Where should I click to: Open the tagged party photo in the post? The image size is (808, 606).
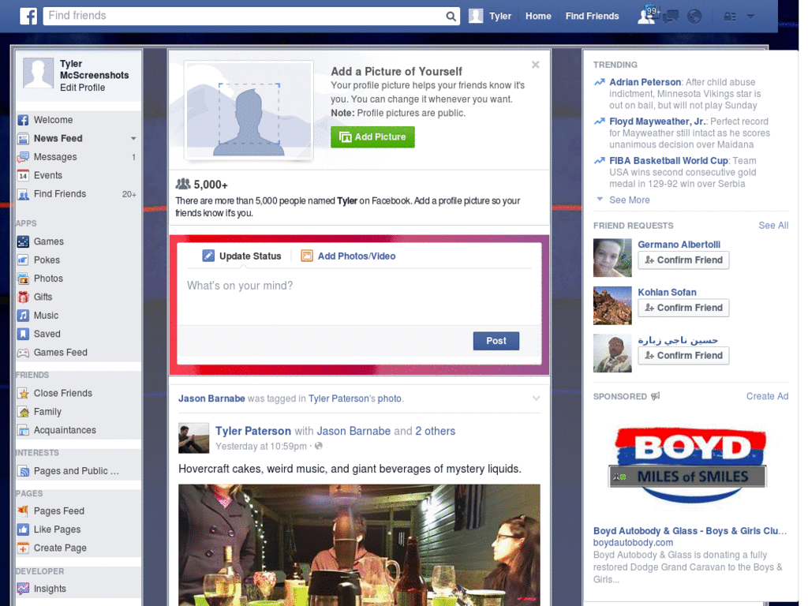coord(359,545)
